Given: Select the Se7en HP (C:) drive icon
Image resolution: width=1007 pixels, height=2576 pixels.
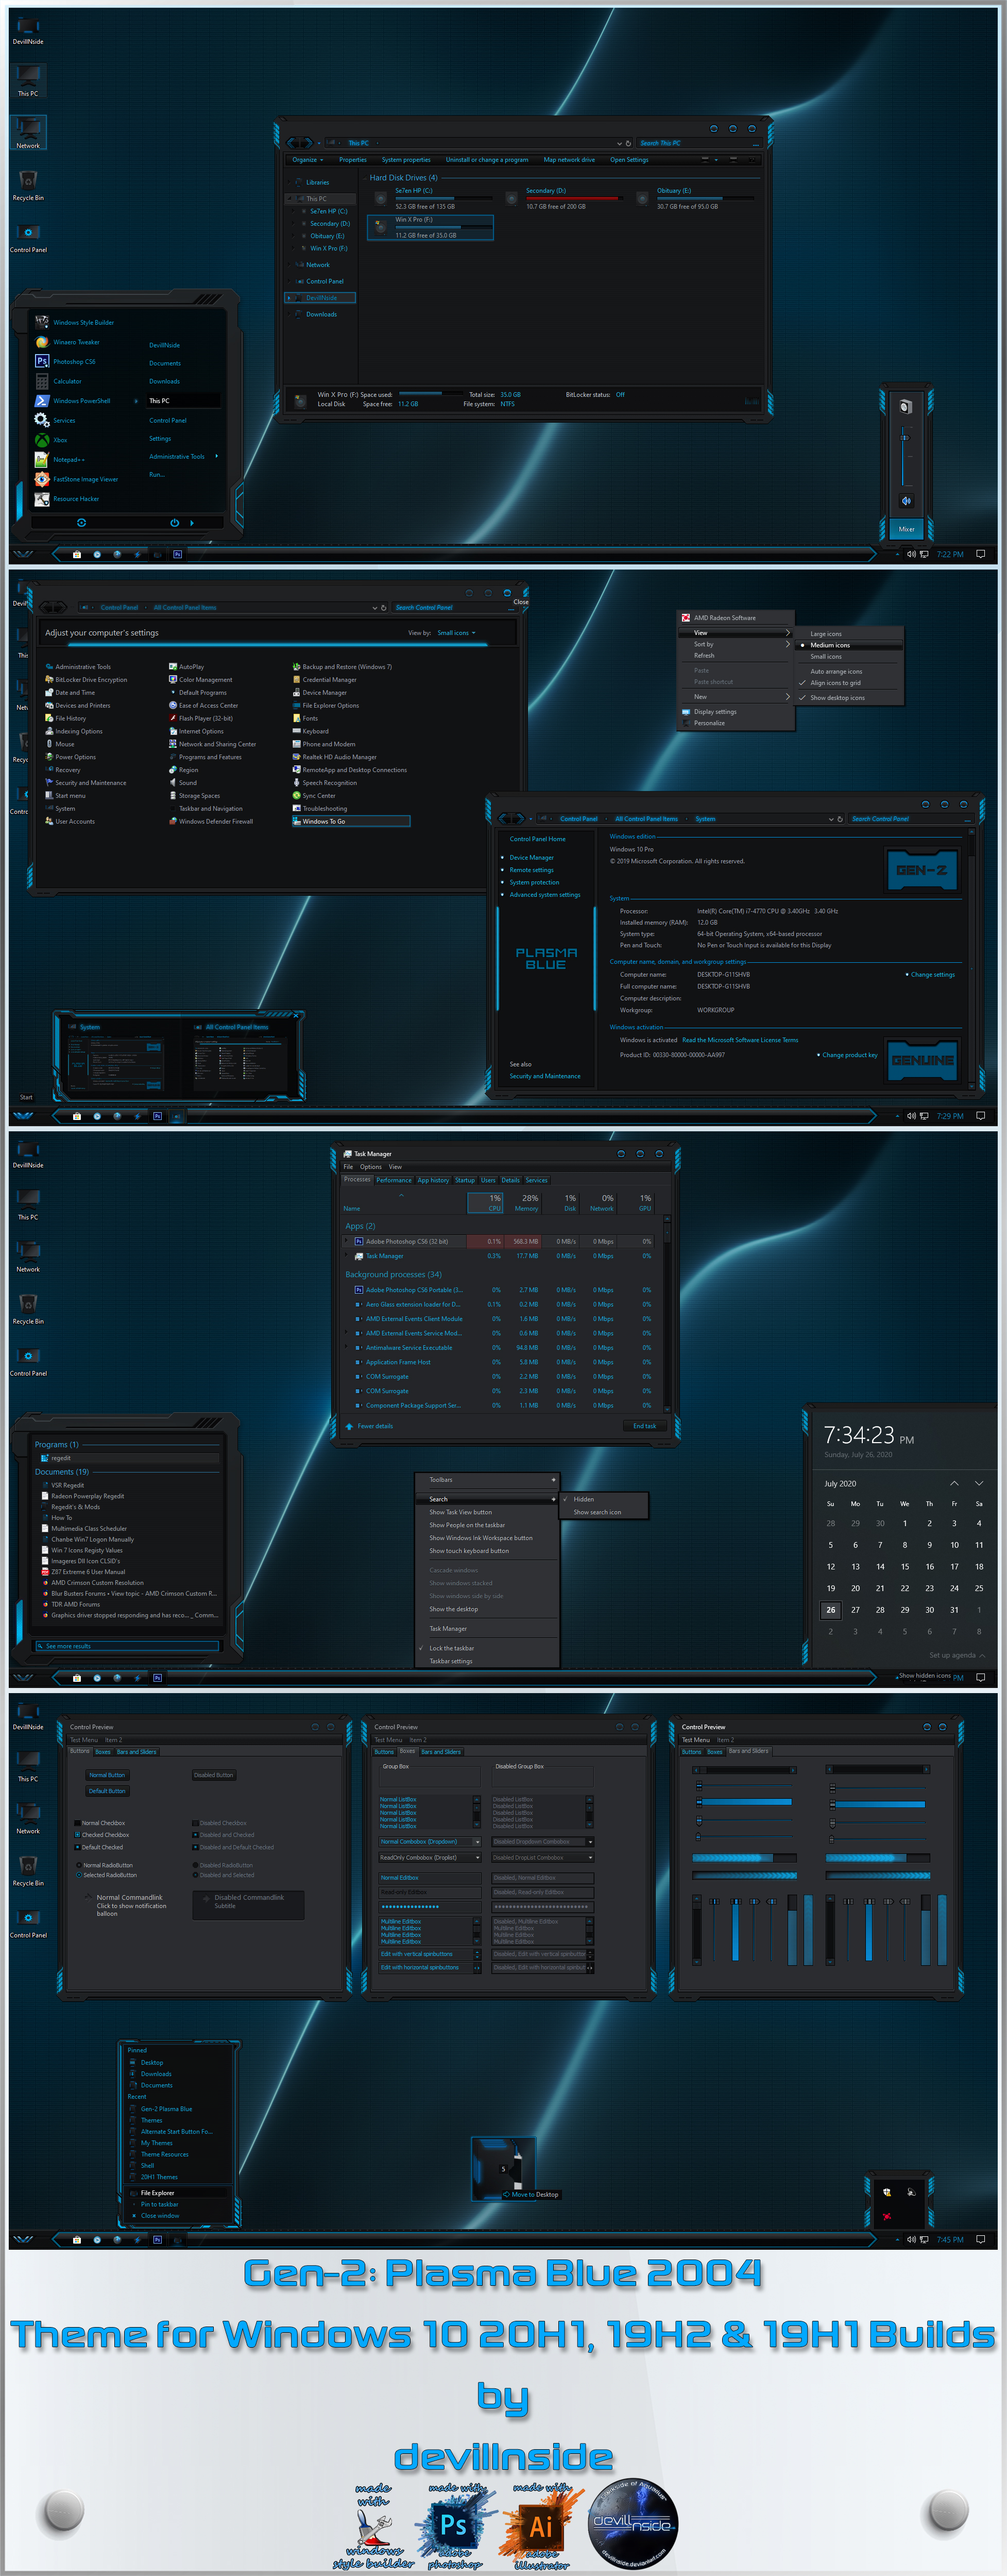Looking at the screenshot, I should pyautogui.click(x=381, y=199).
